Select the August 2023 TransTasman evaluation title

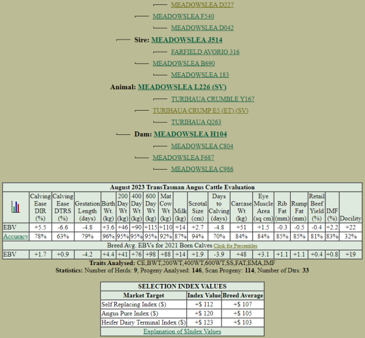pos(182,187)
